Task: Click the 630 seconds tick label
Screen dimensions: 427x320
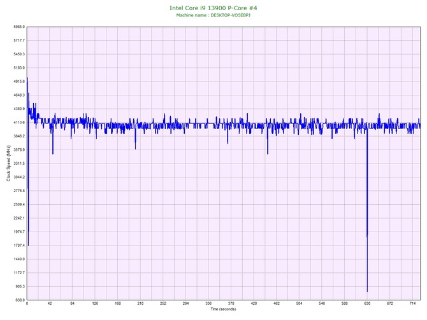Action: pyautogui.click(x=367, y=303)
